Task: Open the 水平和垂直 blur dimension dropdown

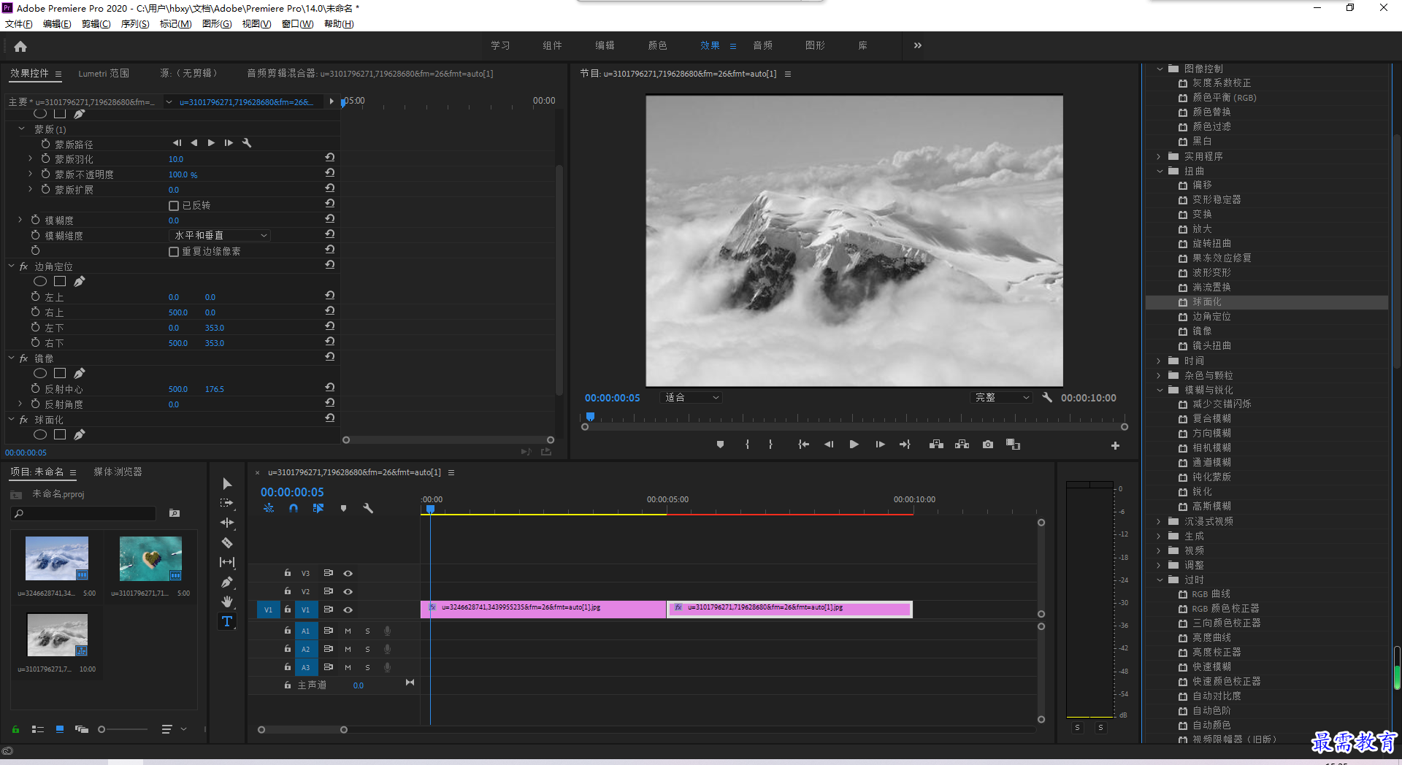Action: click(219, 235)
